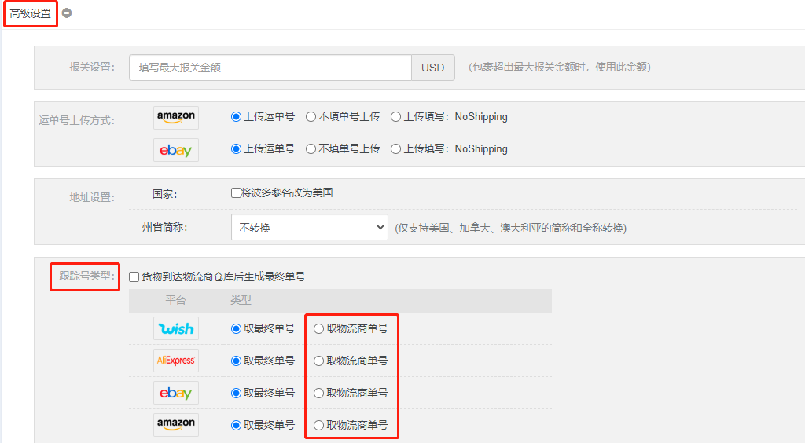
Task: Select 取物流商单号 for ebay tracking
Action: (319, 394)
